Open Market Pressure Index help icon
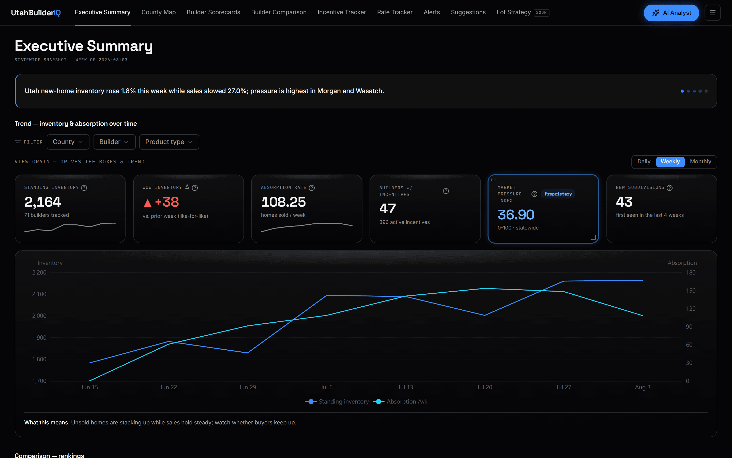Screen dimensions: 732x458 (x=534, y=194)
